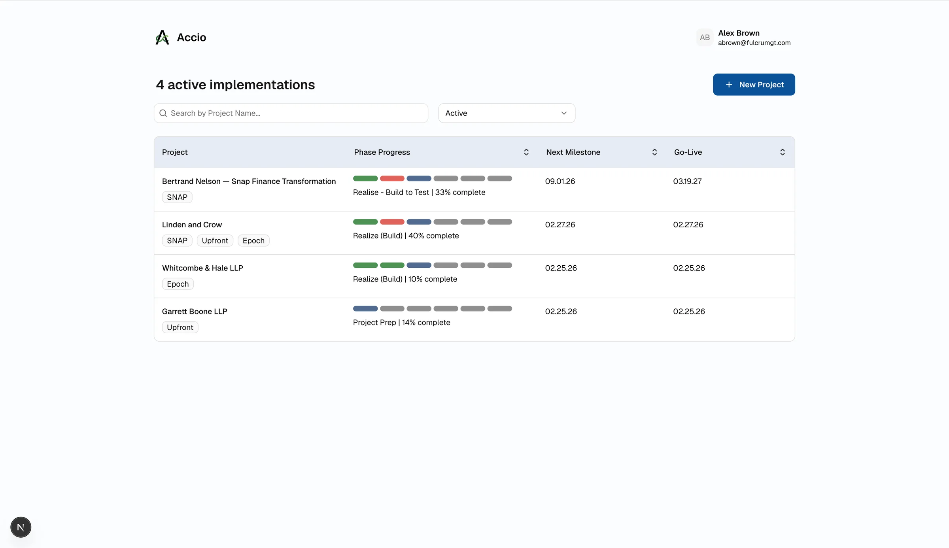Screen dimensions: 949x548
Task: Select the Garrett Boone LLP row
Action: coord(474,319)
